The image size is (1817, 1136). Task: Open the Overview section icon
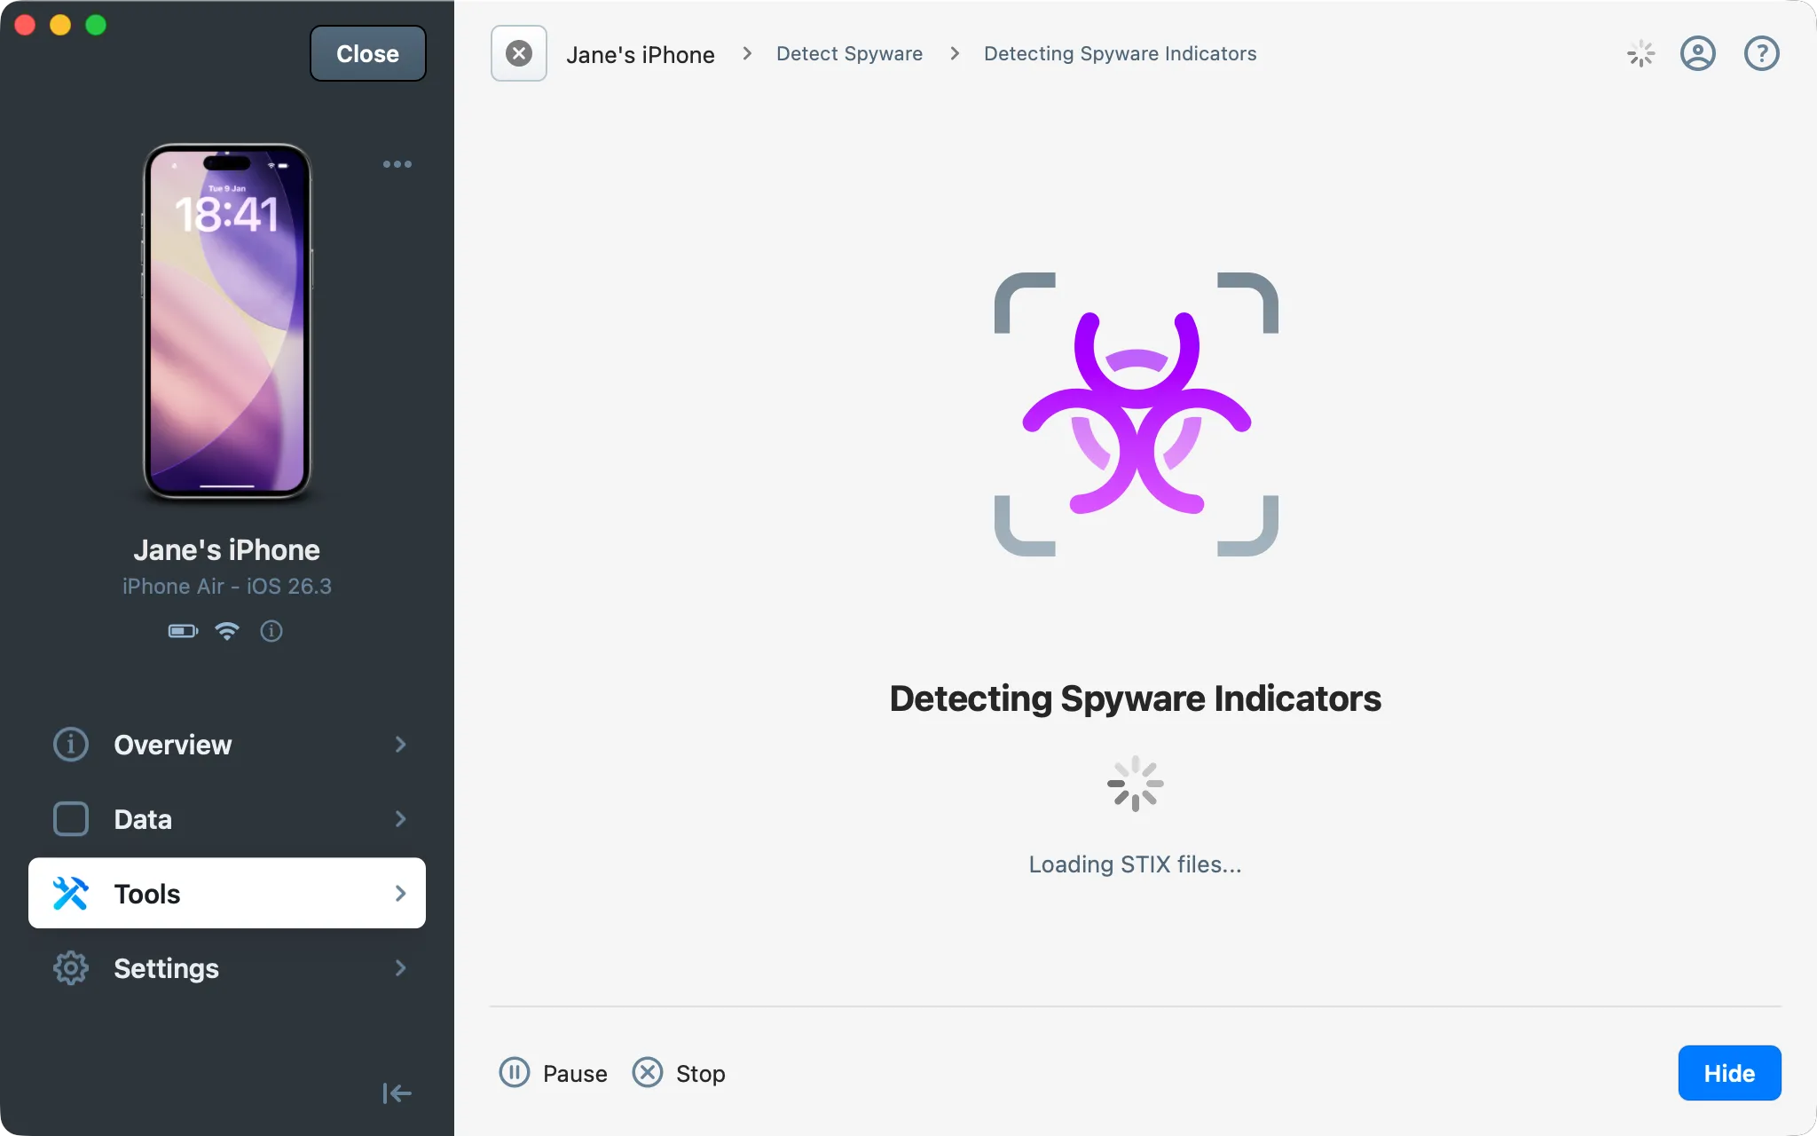click(70, 745)
